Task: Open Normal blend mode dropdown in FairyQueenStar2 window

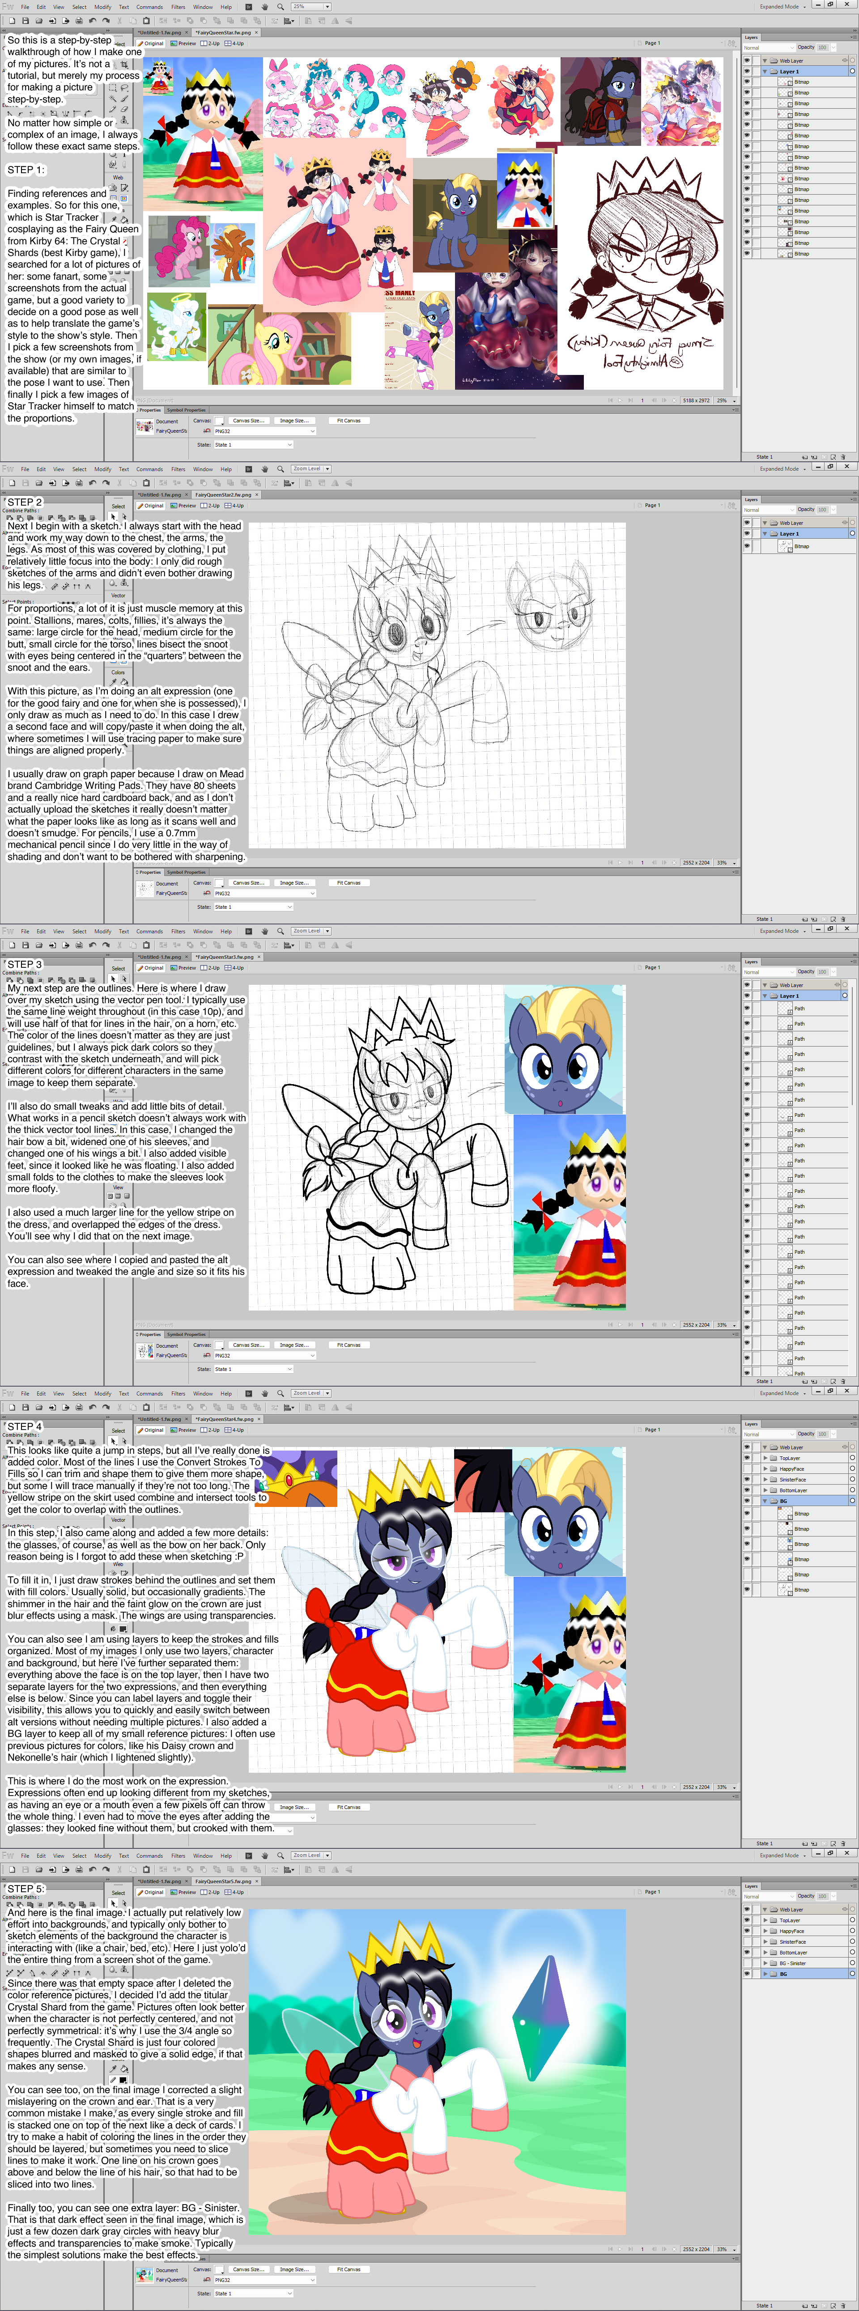Action: pos(769,510)
